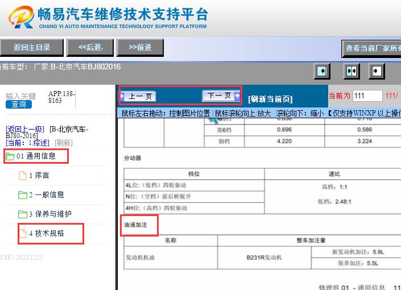Click the 高档: 1:1 ratio text
Screen dimensions: 401x290
(x=334, y=187)
